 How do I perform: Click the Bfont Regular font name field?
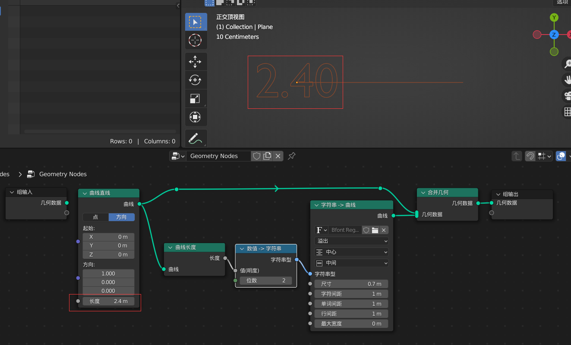(345, 230)
